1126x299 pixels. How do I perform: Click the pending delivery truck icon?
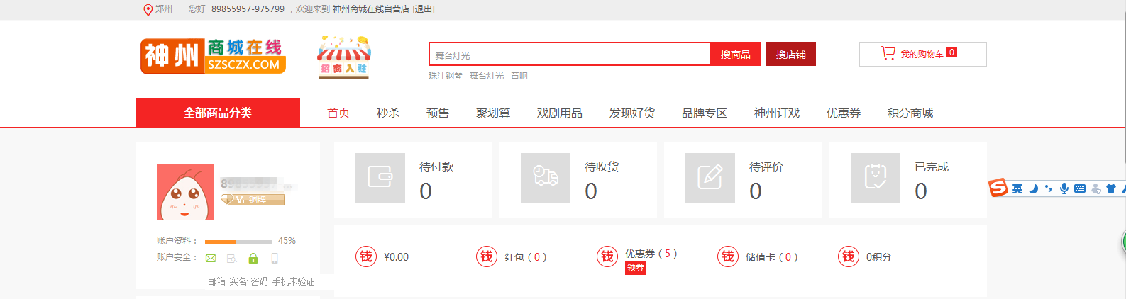[545, 177]
